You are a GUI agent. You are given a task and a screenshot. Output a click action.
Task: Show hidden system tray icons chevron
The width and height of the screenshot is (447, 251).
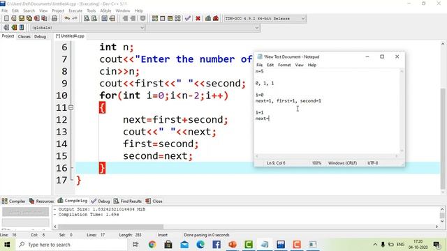point(375,245)
